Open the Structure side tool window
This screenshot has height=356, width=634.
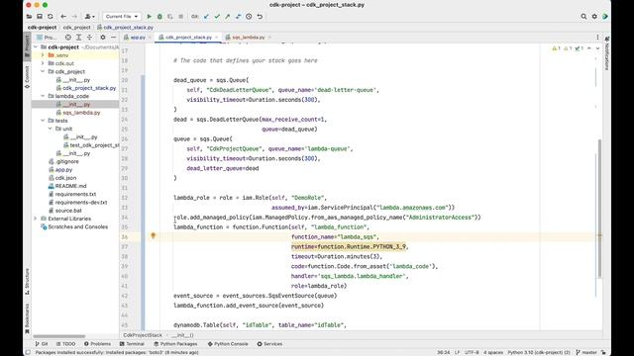tap(27, 281)
